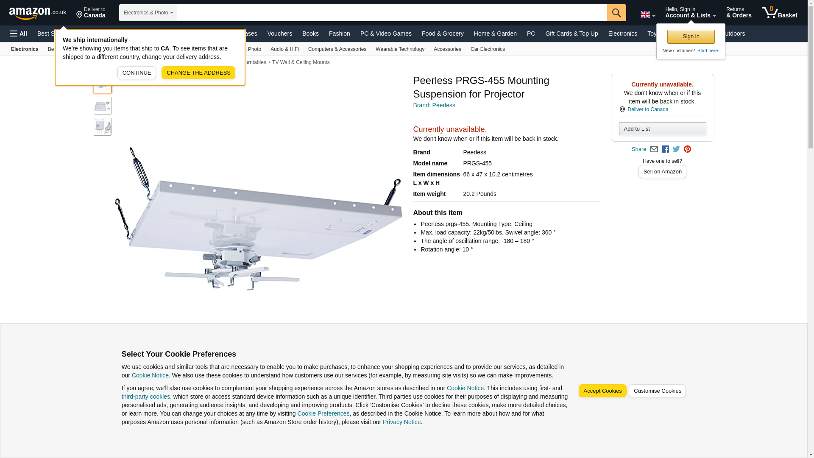This screenshot has width=814, height=458.
Task: Expand the Add to List dropdown
Action: 662,129
